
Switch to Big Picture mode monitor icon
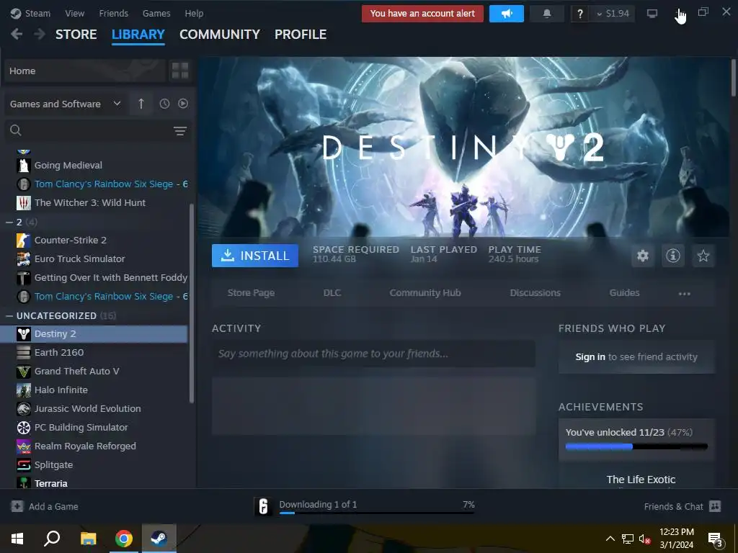pos(652,13)
